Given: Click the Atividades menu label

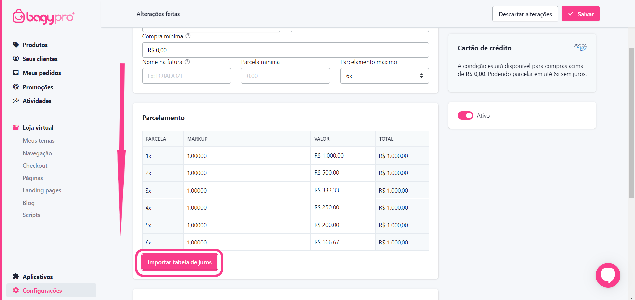Looking at the screenshot, I should tap(37, 101).
